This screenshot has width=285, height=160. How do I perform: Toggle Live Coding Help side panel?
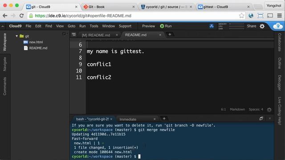pyautogui.click(x=280, y=111)
